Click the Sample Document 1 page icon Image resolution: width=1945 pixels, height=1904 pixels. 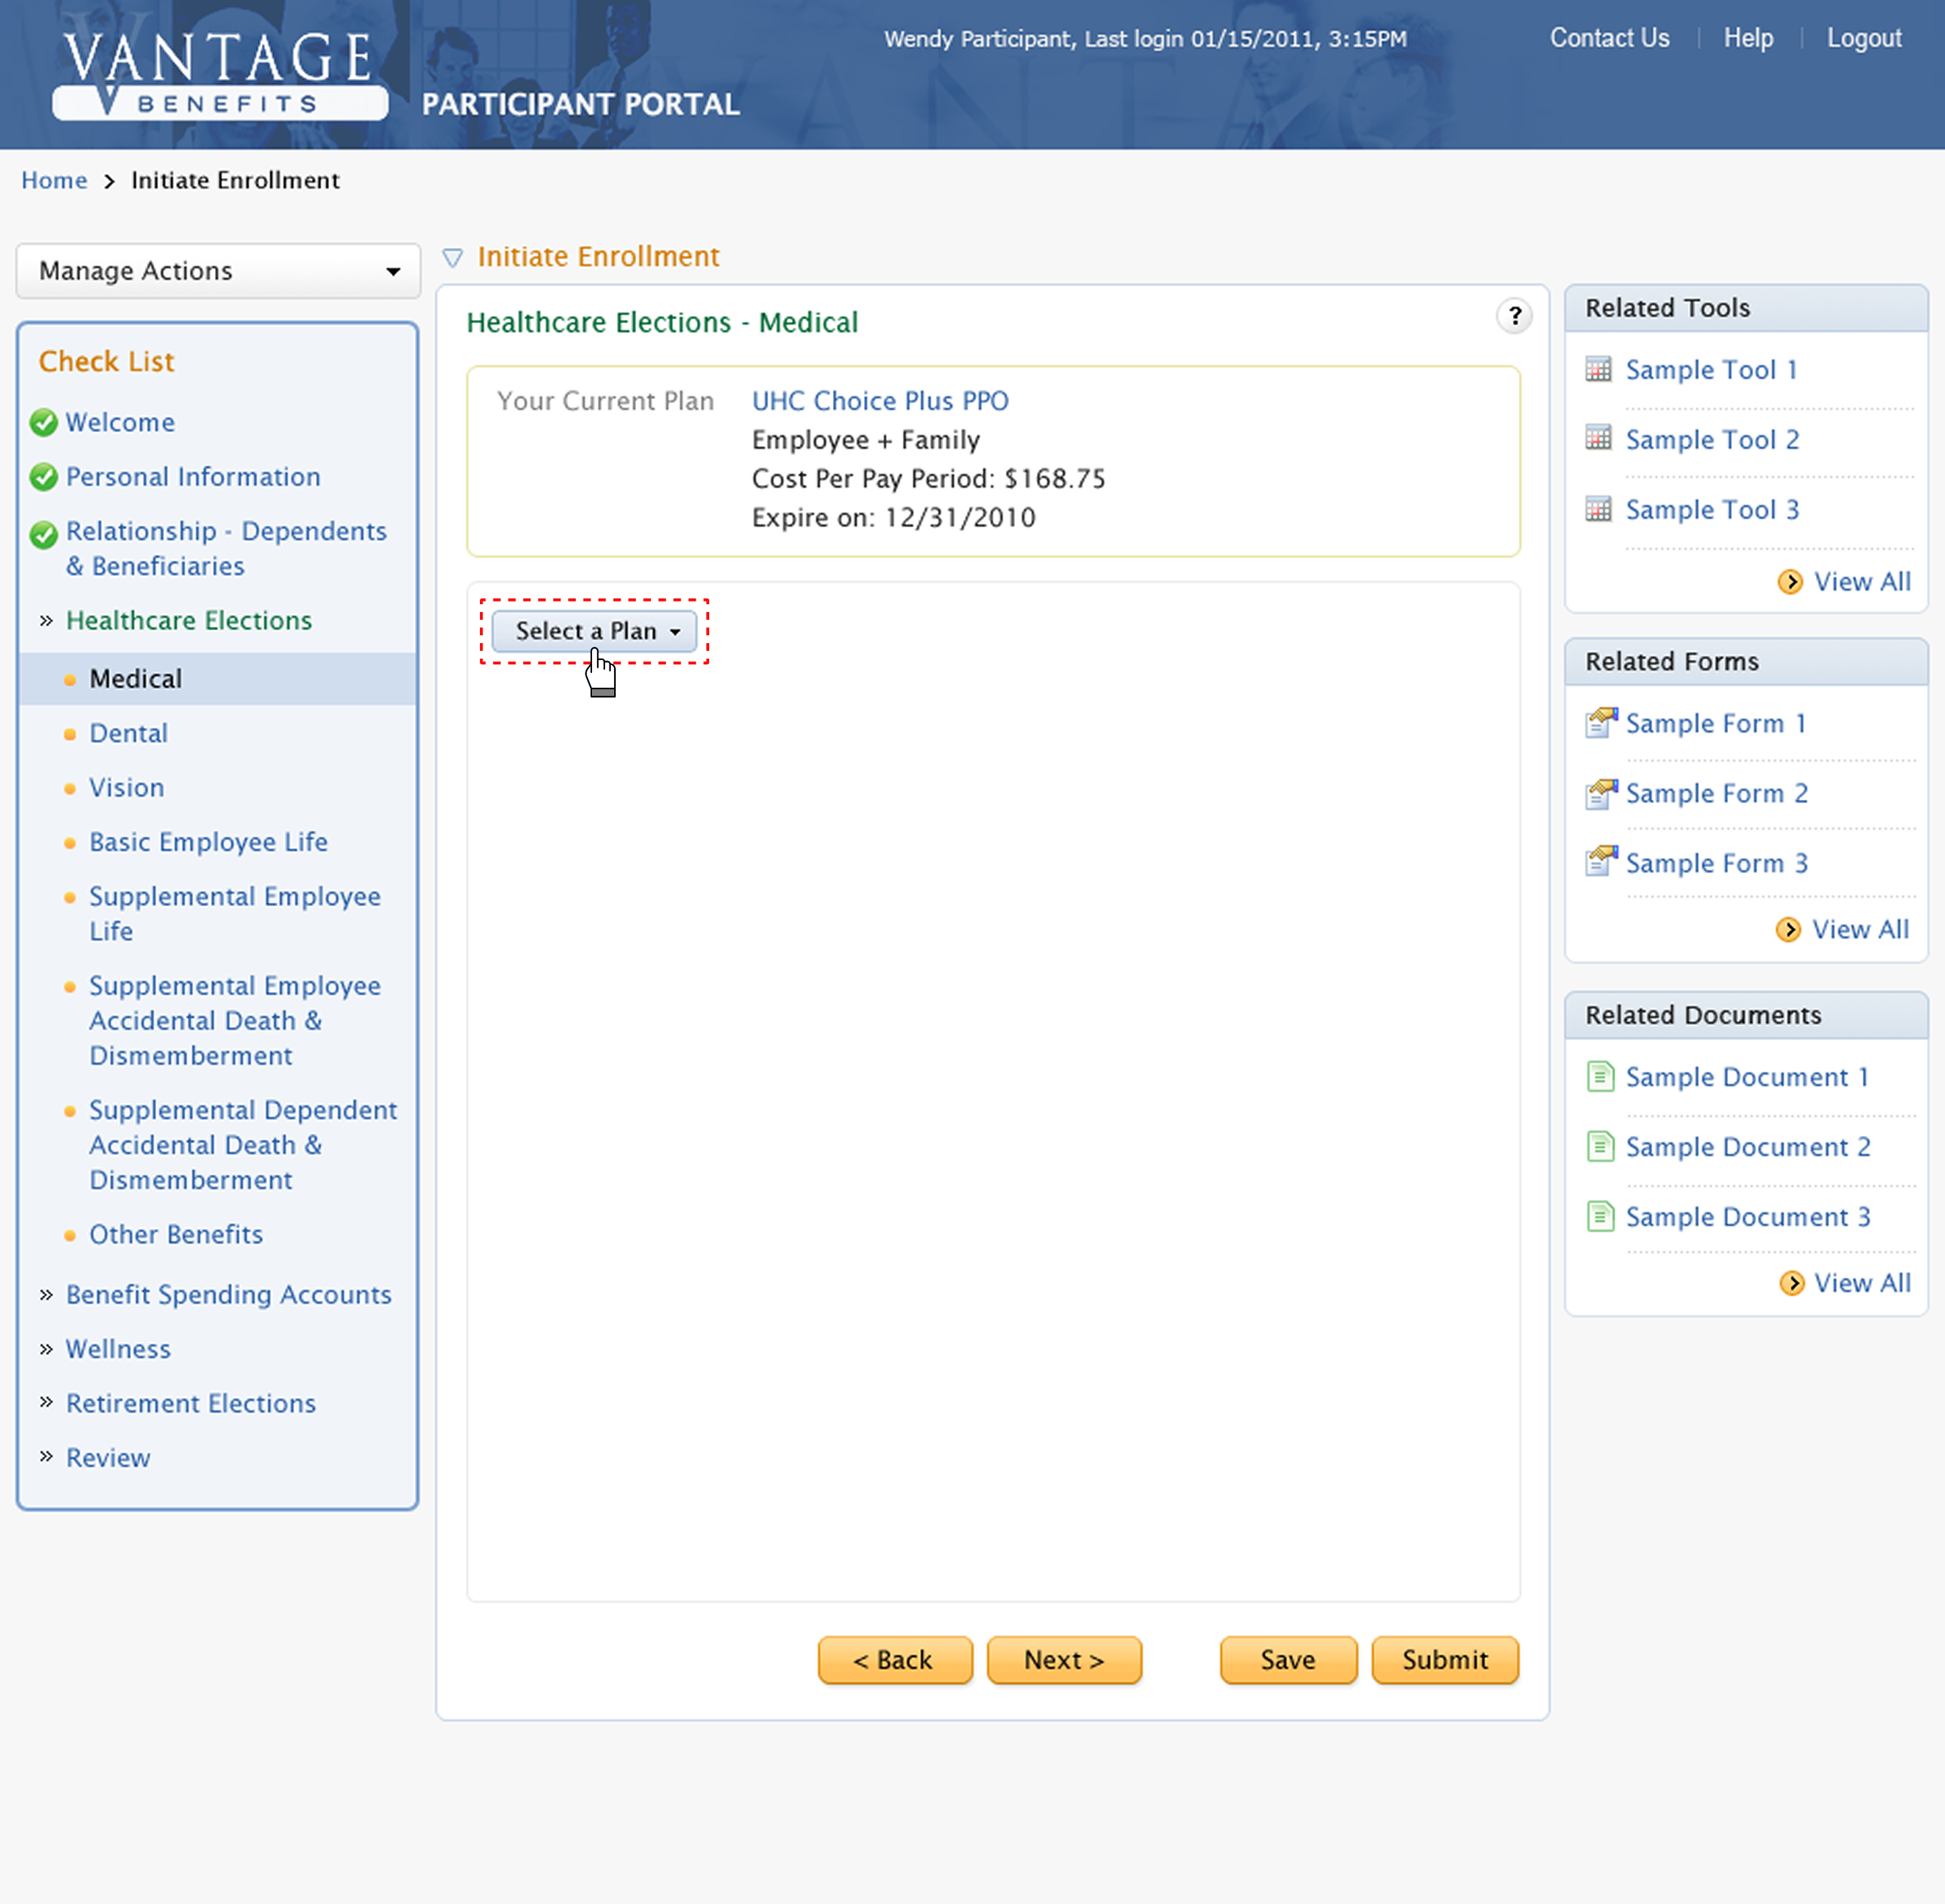[1600, 1077]
